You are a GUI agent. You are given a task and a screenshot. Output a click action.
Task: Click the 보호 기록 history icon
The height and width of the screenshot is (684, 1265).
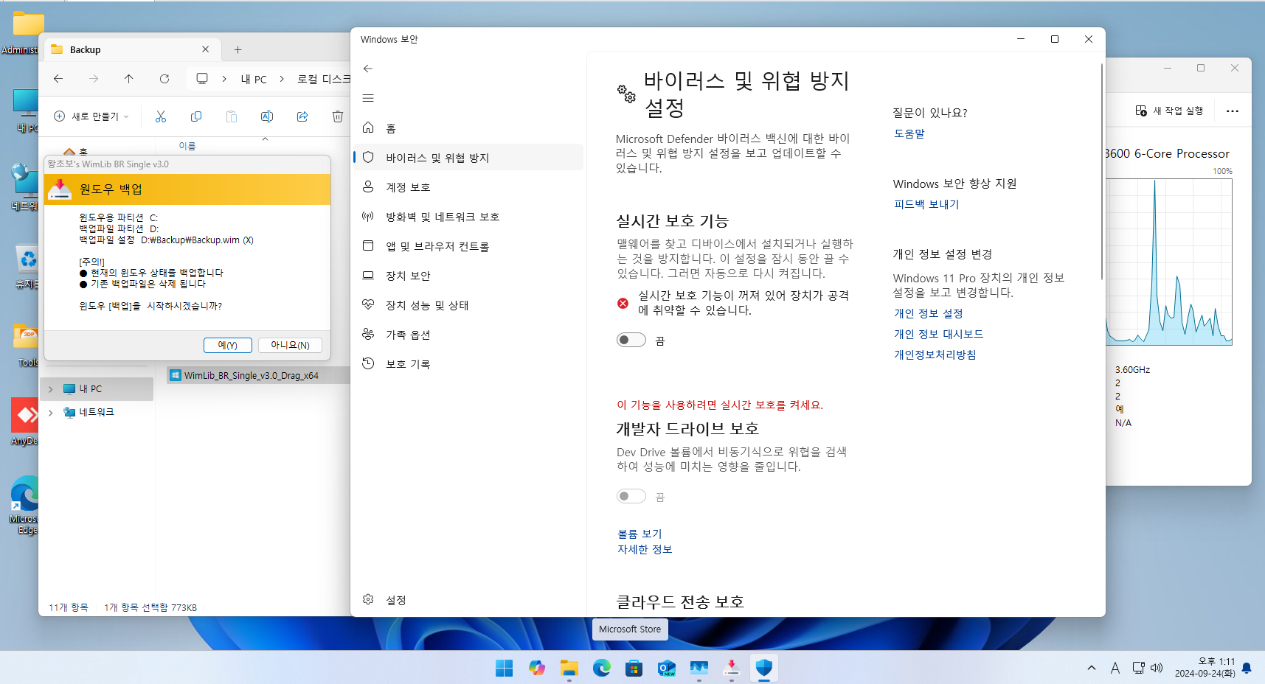[368, 363]
